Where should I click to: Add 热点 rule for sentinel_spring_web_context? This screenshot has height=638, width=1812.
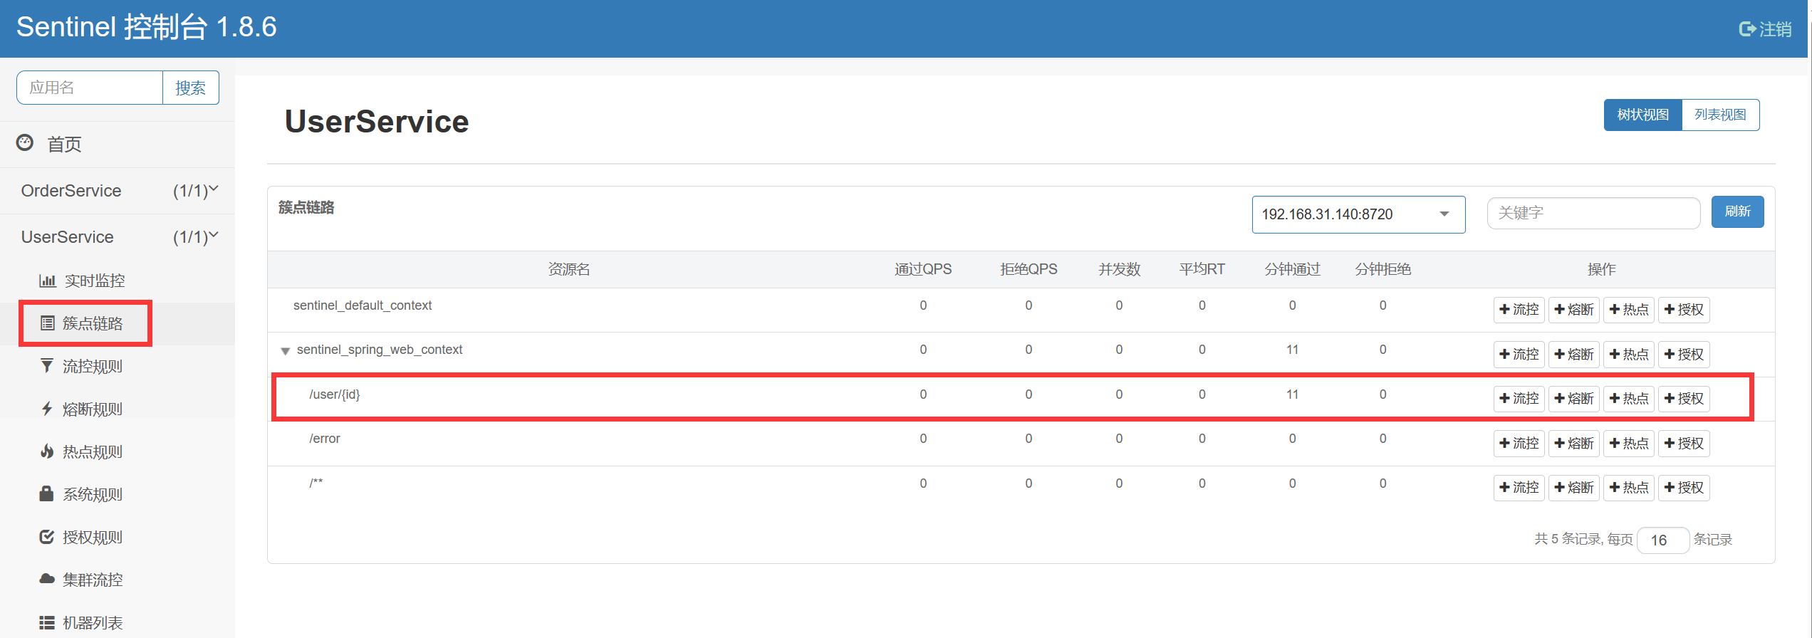coord(1629,354)
